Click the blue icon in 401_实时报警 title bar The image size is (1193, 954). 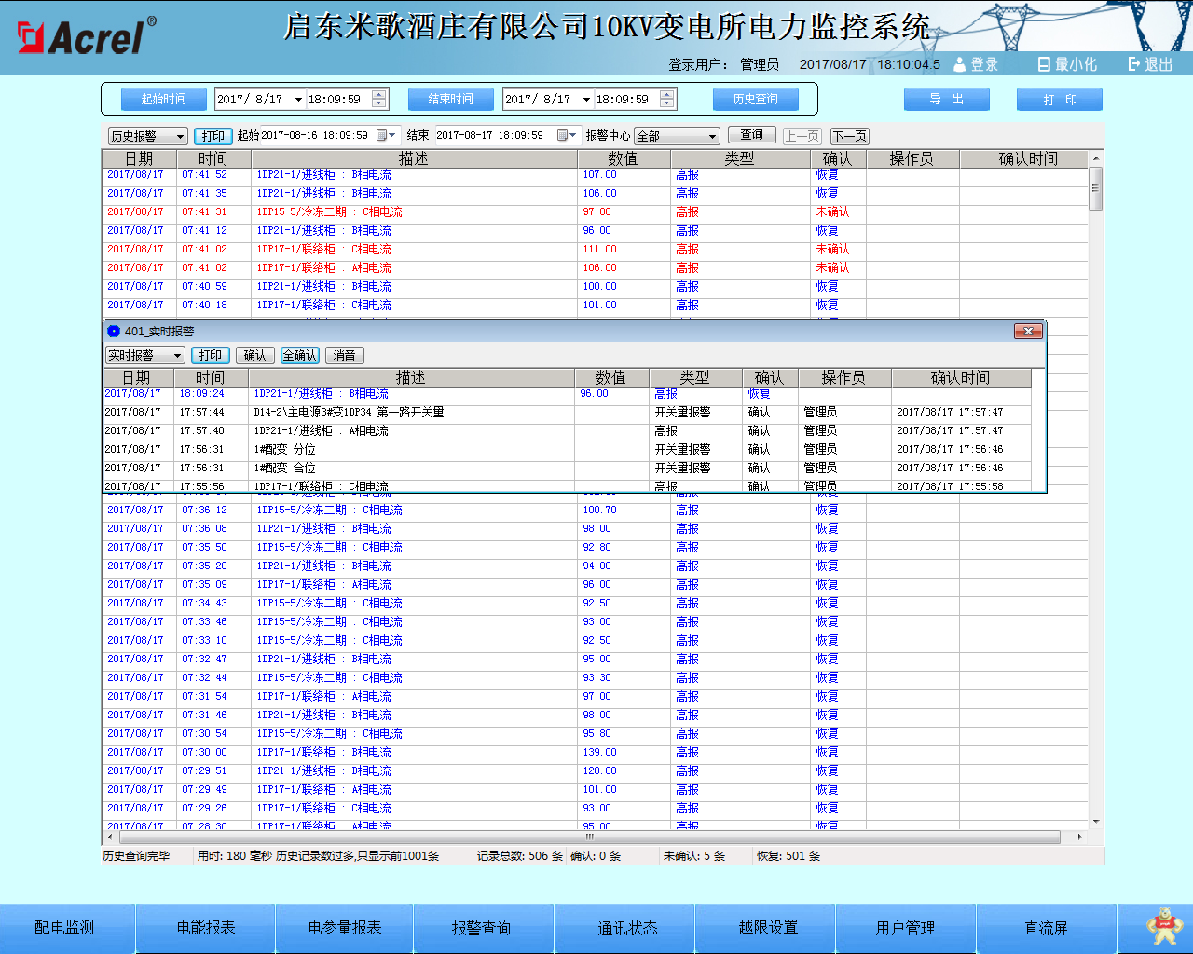pos(114,332)
